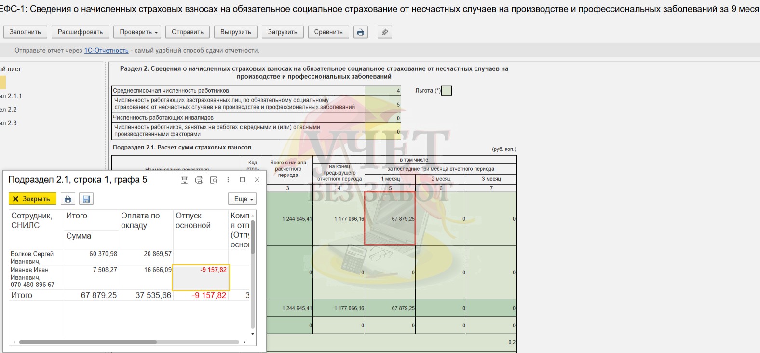Click the Сравнить button
The width and height of the screenshot is (760, 353).
pyautogui.click(x=328, y=32)
